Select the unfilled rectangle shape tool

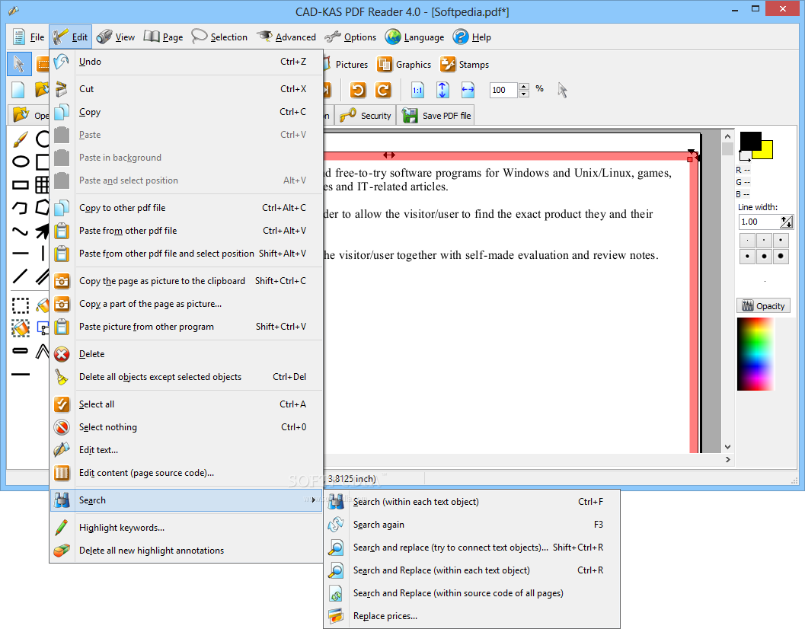[21, 184]
